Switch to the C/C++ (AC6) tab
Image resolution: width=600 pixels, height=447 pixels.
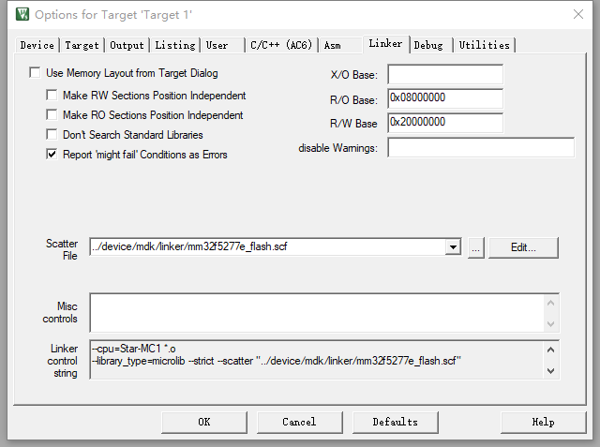[281, 45]
